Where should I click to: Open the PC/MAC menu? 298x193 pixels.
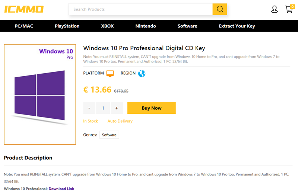tap(24, 26)
